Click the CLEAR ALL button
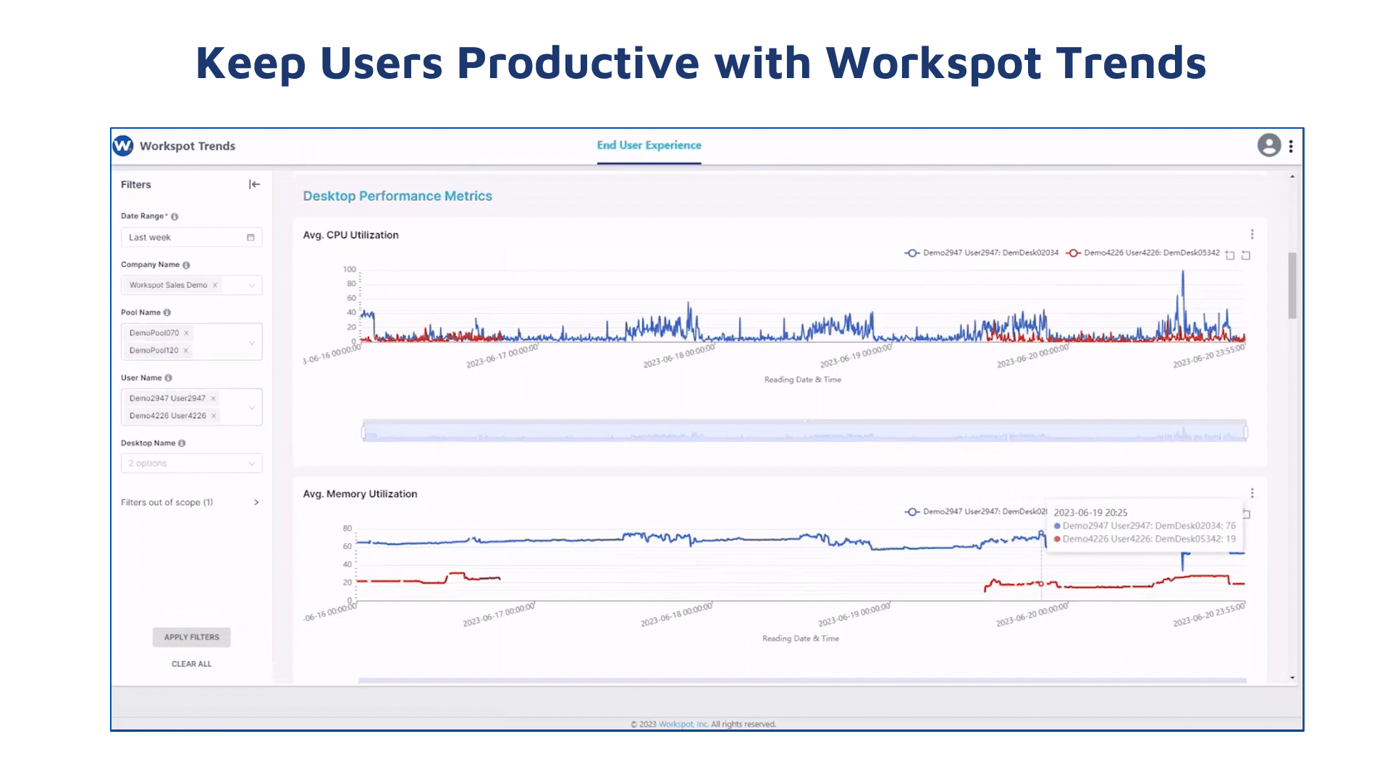 (x=191, y=664)
